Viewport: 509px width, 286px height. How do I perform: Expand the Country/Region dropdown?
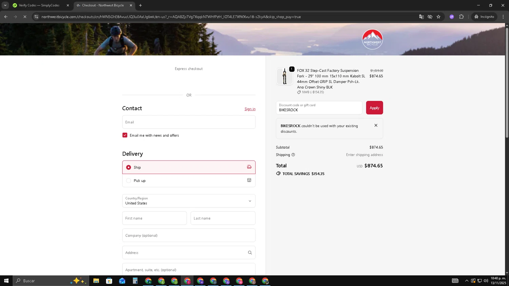coord(189,201)
